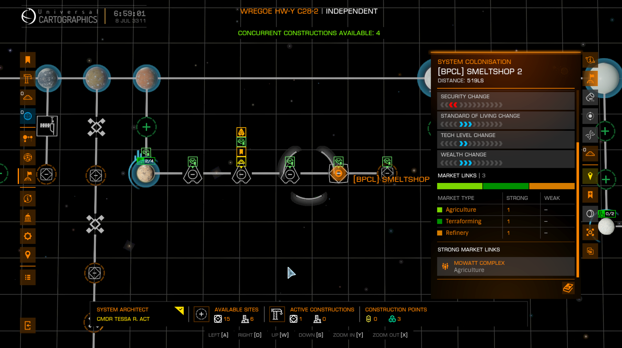Open the active constructions crane icon
This screenshot has width=622, height=348.
[277, 314]
